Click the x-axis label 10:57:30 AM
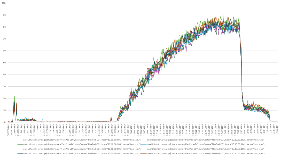 8,130
